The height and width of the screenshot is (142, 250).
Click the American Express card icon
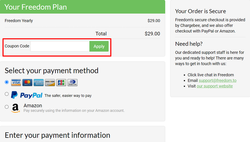click(x=39, y=82)
